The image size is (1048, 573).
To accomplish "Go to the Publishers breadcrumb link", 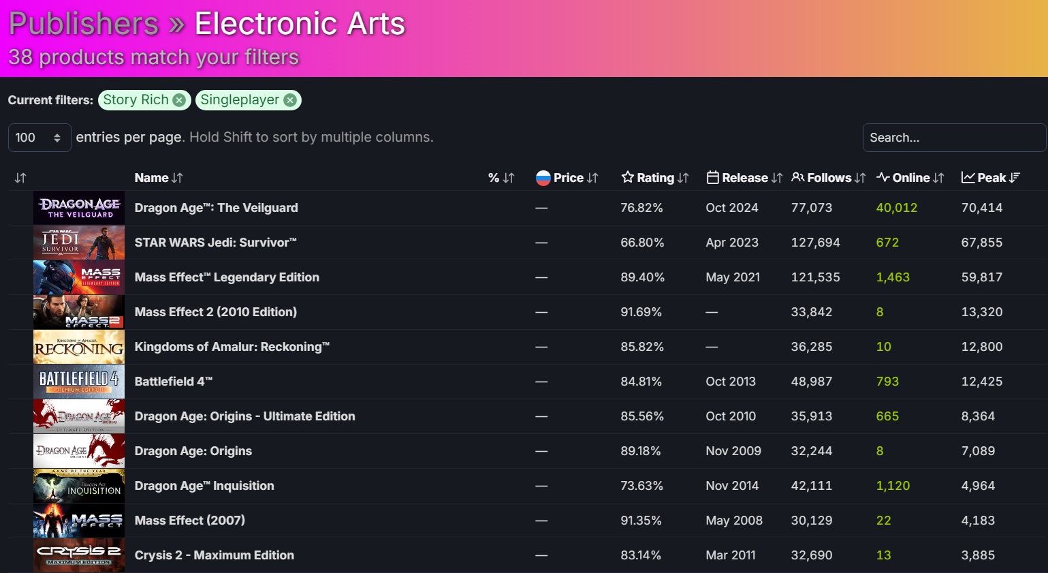I will [83, 24].
